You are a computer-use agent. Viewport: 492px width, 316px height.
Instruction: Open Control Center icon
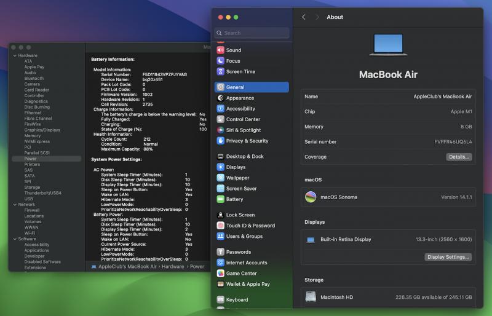[221, 119]
